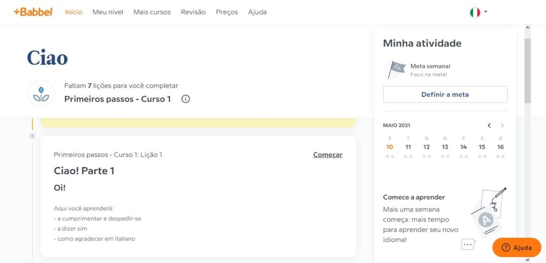
Task: Open Mais cursos in the navigation
Action: (152, 12)
